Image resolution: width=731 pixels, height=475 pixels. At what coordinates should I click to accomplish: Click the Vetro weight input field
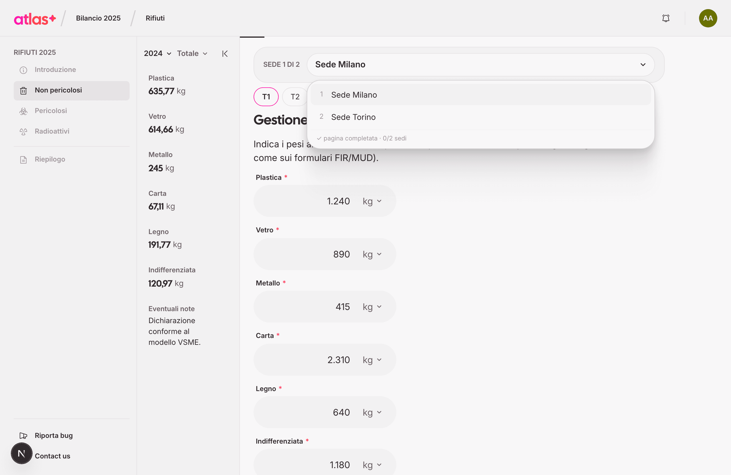(325, 254)
